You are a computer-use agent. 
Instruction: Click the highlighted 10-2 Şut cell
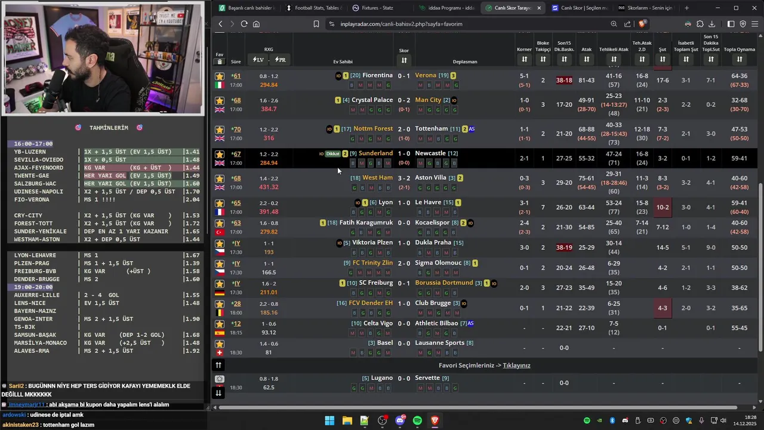click(x=663, y=207)
